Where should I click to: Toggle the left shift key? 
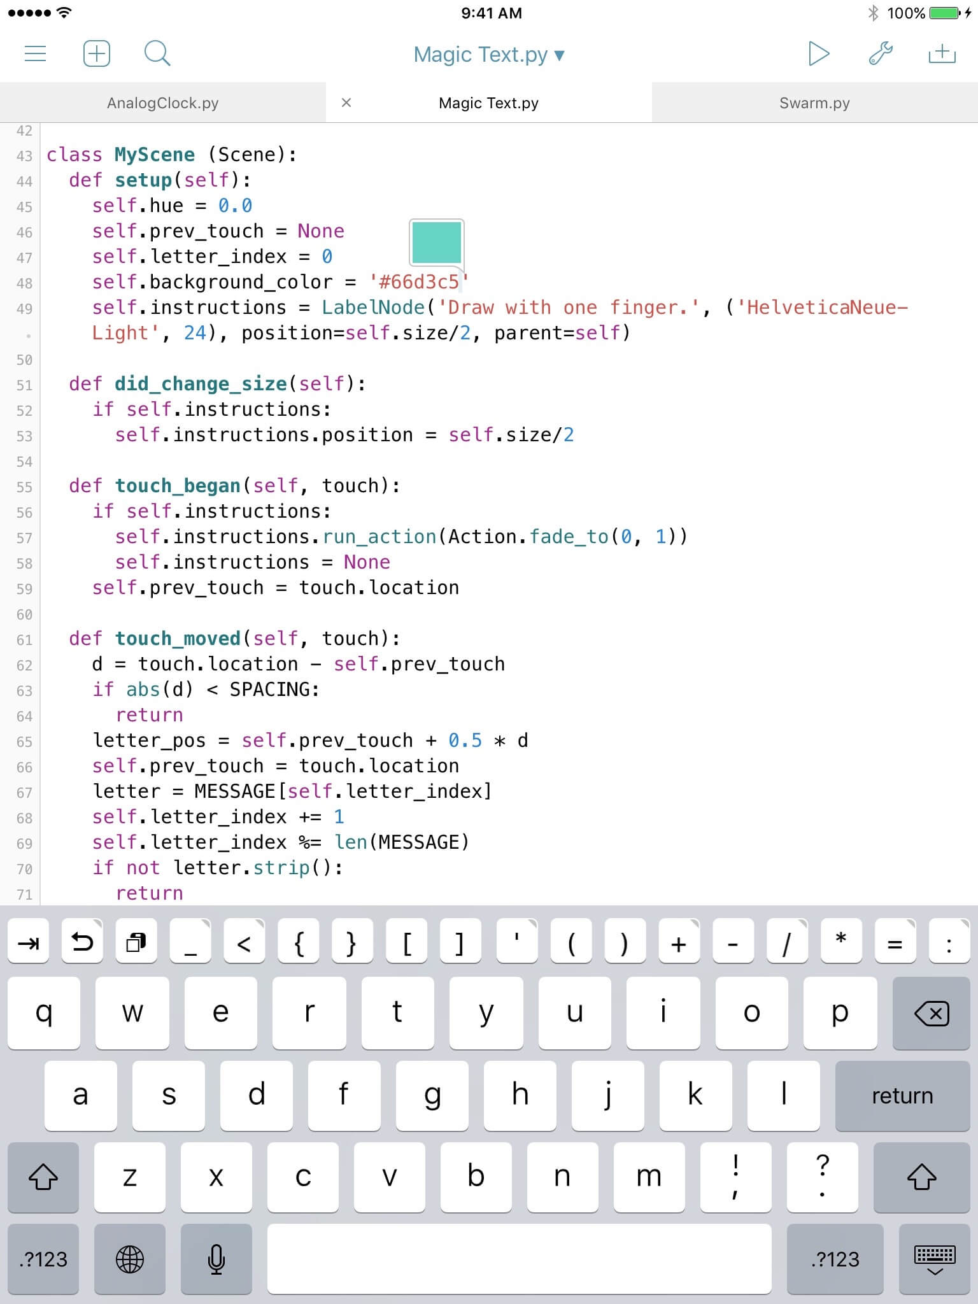43,1177
